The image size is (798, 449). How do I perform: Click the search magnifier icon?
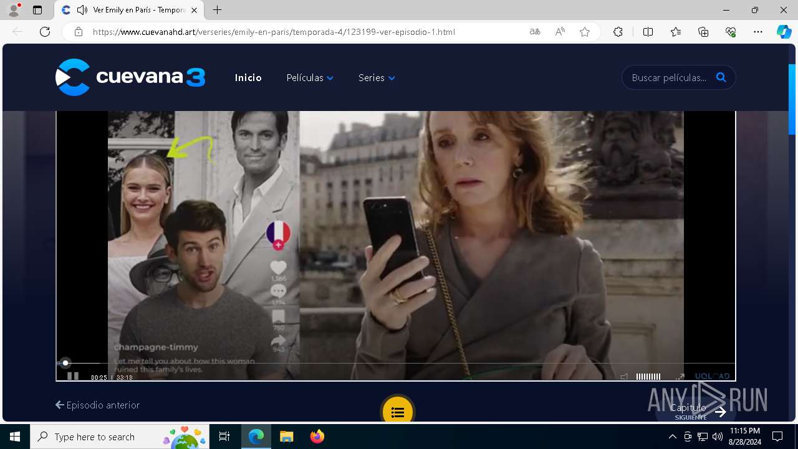[721, 77]
